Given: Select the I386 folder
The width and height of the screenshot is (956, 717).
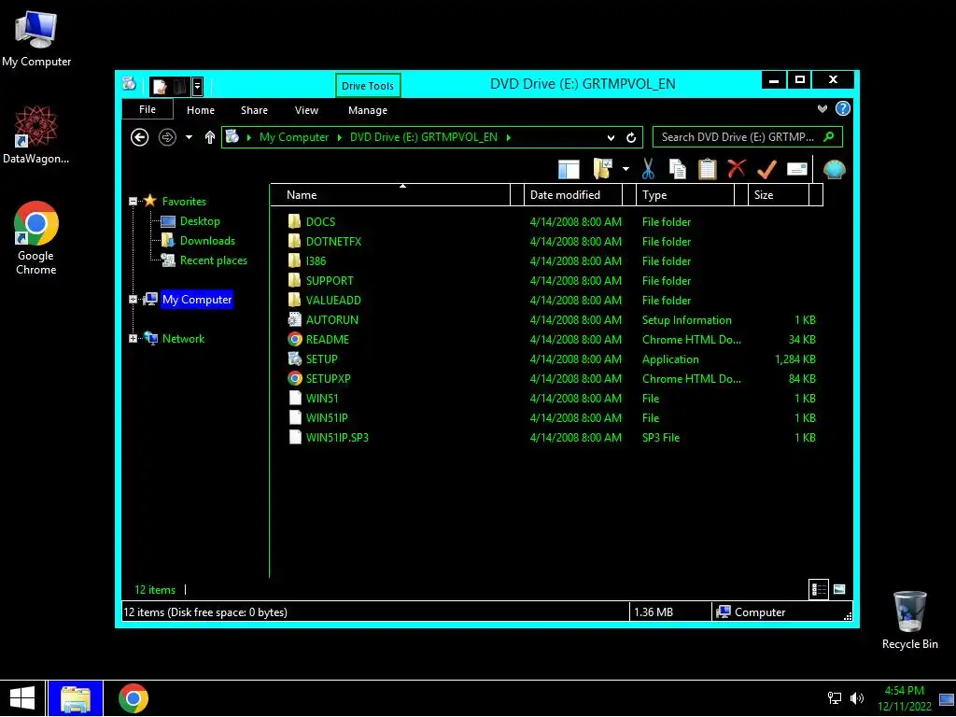Looking at the screenshot, I should (316, 261).
